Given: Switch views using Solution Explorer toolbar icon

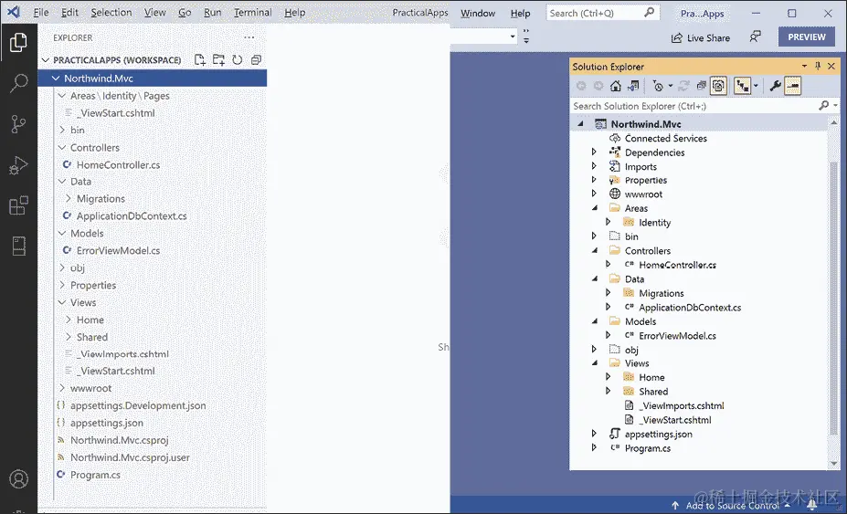Looking at the screenshot, I should click(x=633, y=86).
